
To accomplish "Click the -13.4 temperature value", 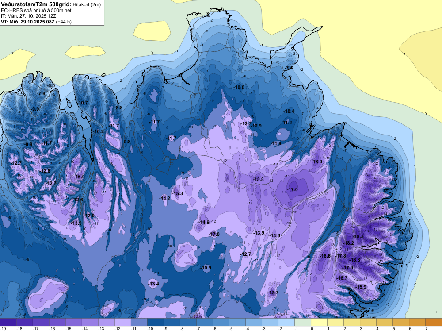I will tap(154, 284).
